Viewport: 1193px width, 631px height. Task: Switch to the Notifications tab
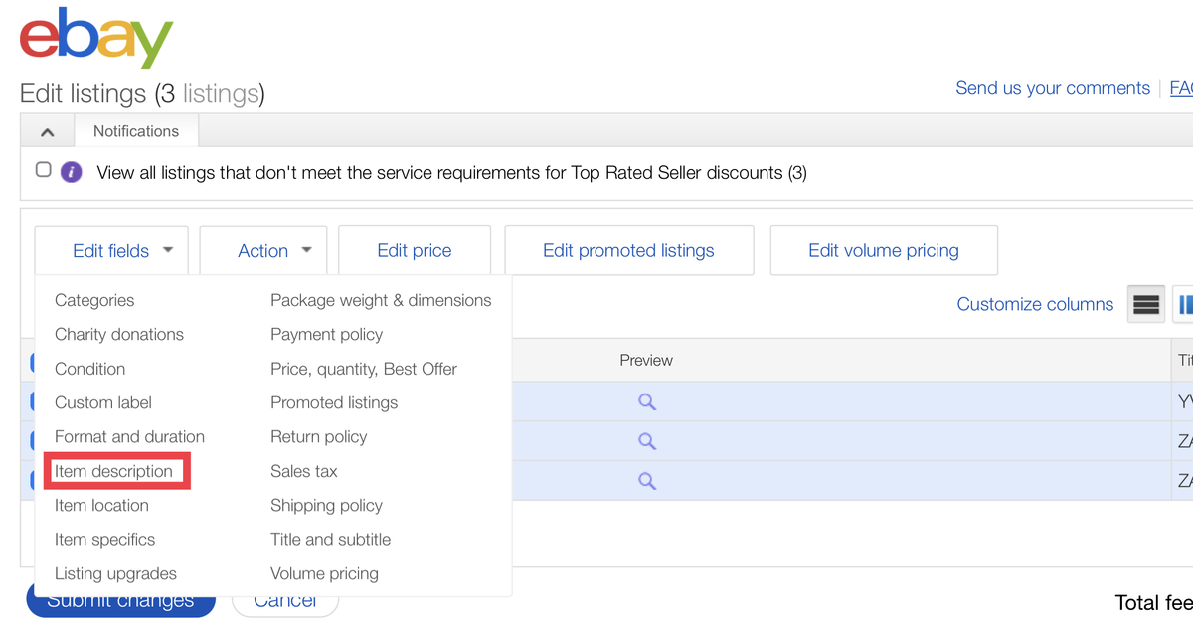point(136,131)
